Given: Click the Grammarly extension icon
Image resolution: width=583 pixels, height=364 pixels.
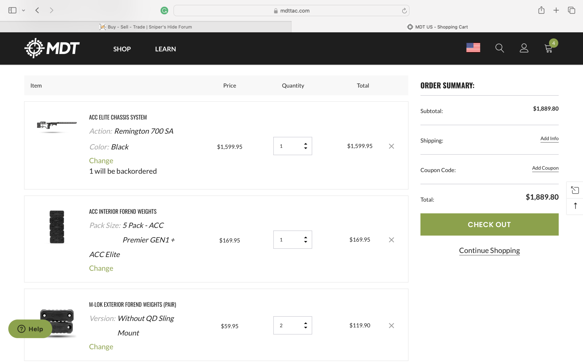Looking at the screenshot, I should click(164, 11).
